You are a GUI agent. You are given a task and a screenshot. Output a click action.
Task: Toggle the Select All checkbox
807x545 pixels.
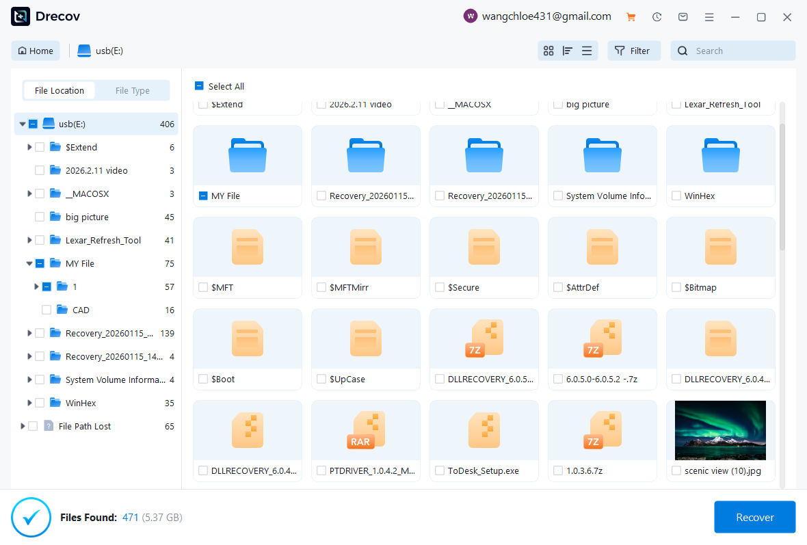(x=199, y=86)
